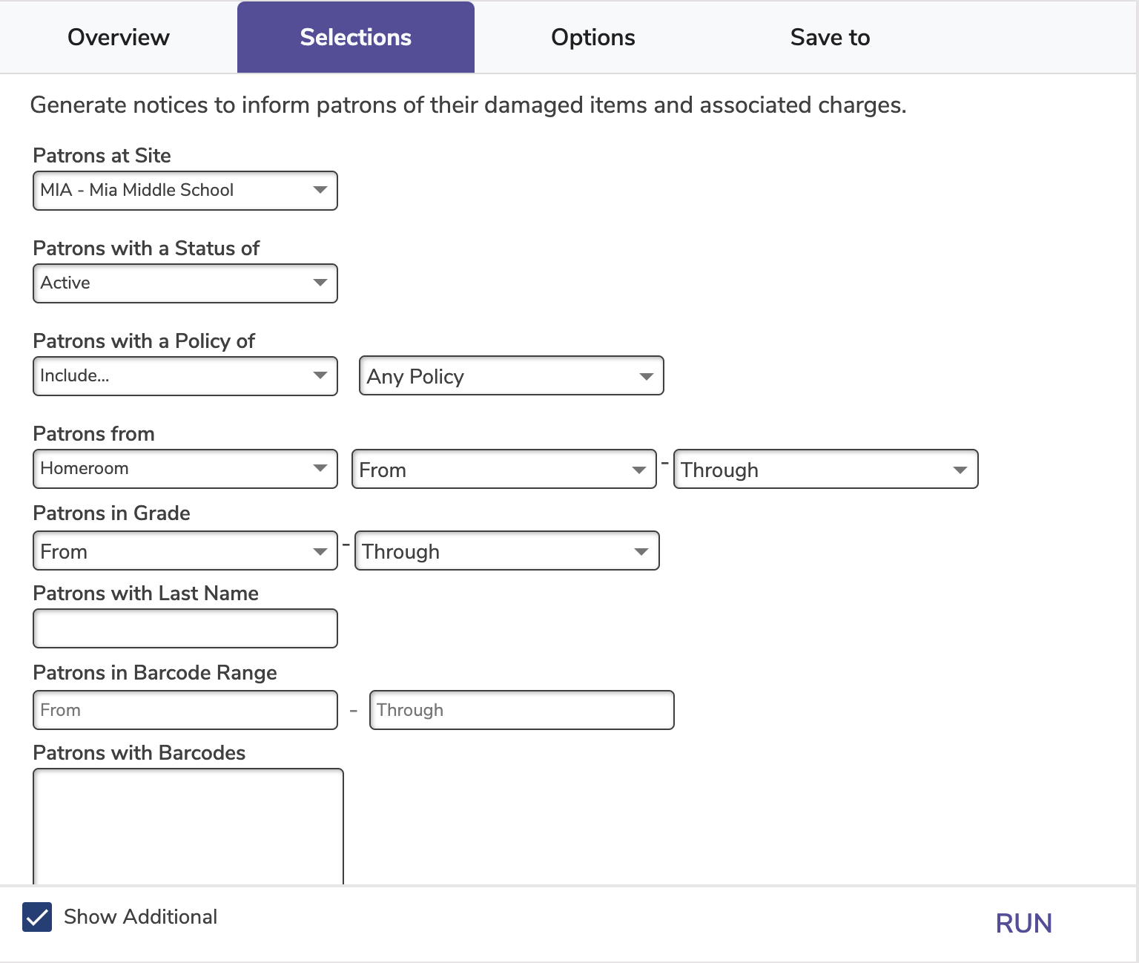Open the Any Policy dropdown
The image size is (1139, 963).
pyautogui.click(x=511, y=376)
